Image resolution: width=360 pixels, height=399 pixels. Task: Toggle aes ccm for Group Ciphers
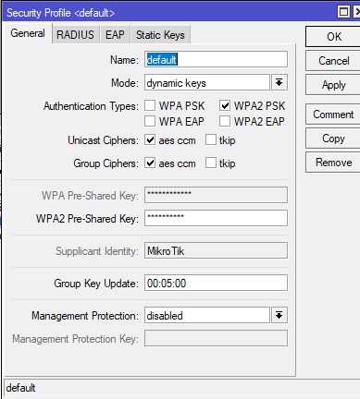point(150,163)
